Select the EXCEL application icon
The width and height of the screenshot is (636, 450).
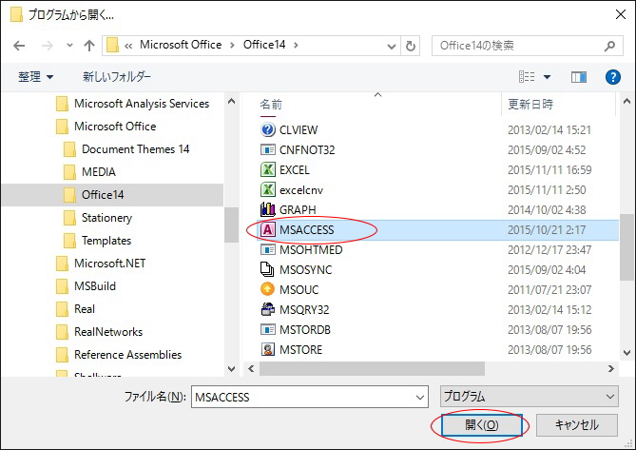(268, 169)
